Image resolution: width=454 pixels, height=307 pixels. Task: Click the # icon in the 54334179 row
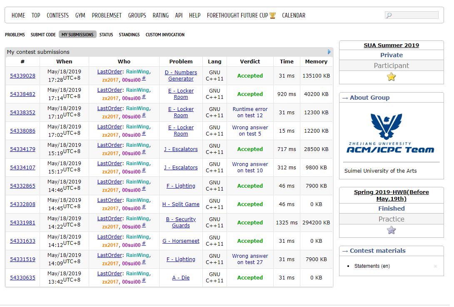144,151
